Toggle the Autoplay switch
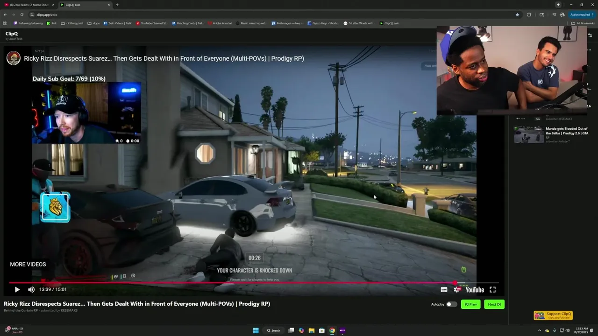The width and height of the screenshot is (598, 336). (451, 304)
